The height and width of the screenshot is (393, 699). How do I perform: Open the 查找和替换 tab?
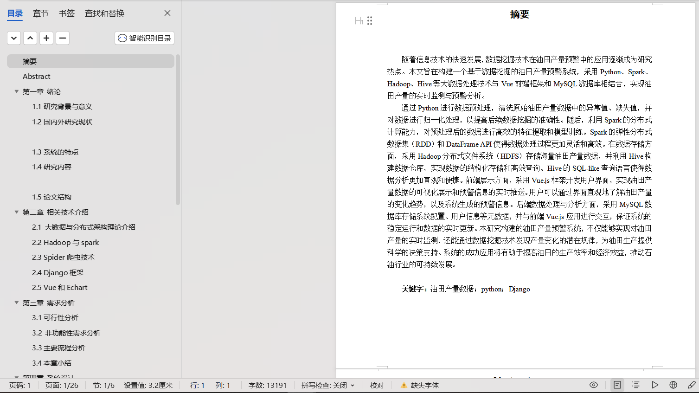[x=104, y=13]
